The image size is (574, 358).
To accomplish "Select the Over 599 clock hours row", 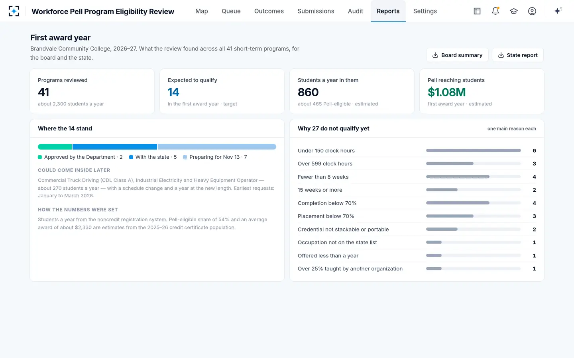I will pyautogui.click(x=417, y=163).
